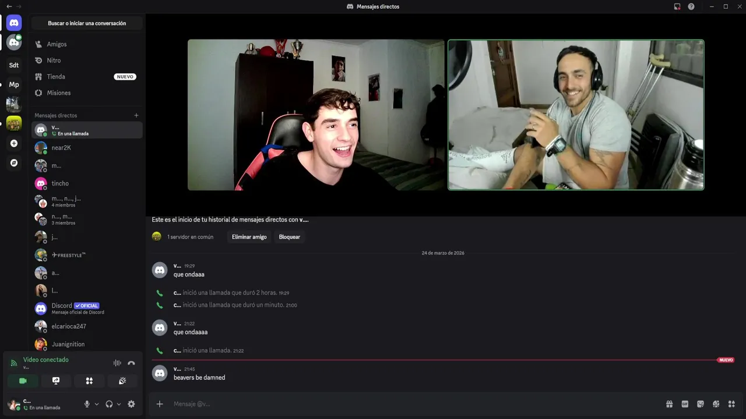Click the 'beavers be damned' message
Screen dimensions: 746x419
coord(199,378)
